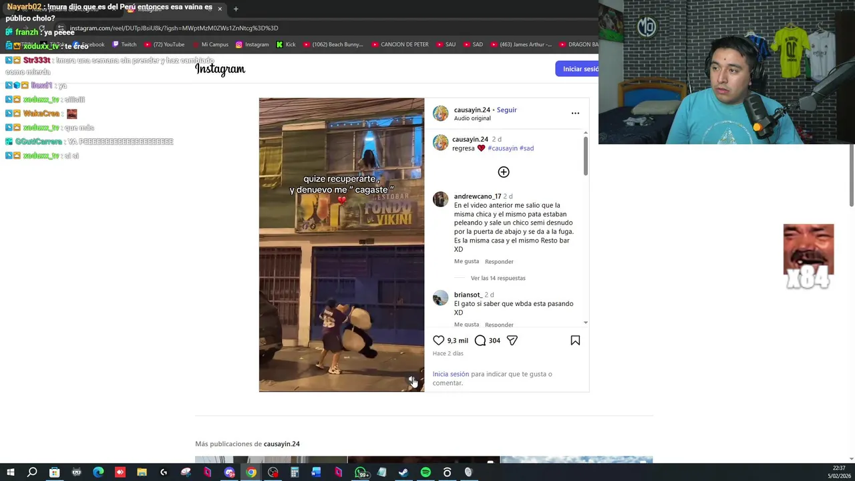Open (1062) Beach Bunny bookmark
This screenshot has width=855, height=481.
[333, 45]
